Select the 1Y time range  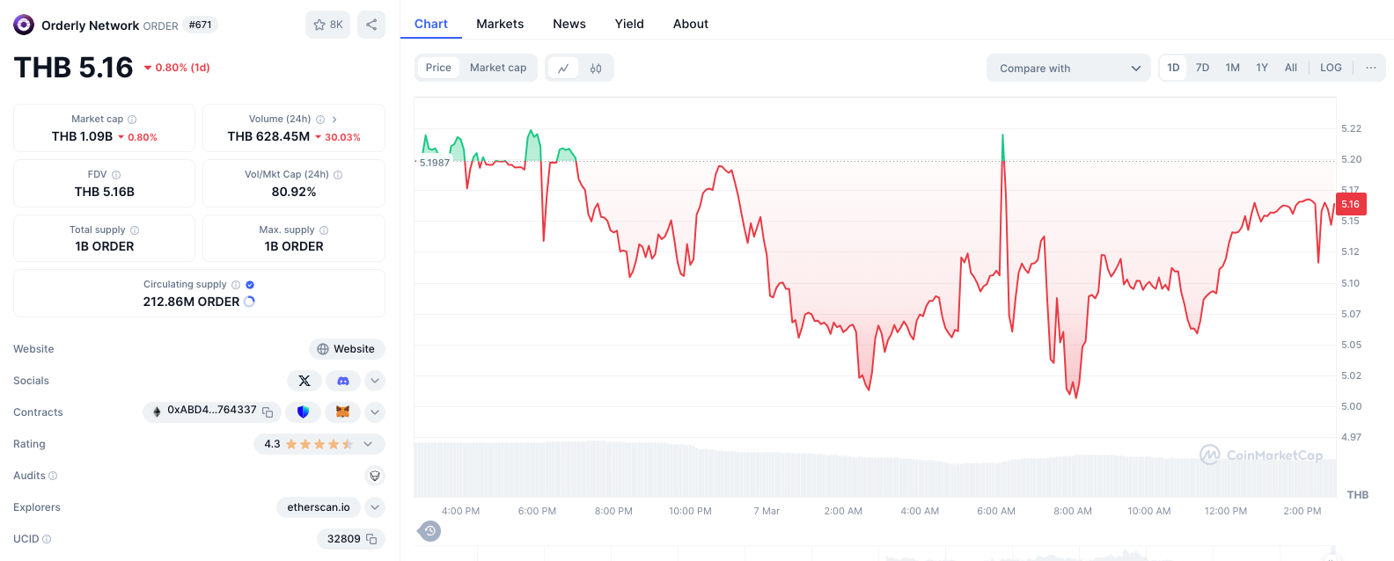click(1262, 68)
